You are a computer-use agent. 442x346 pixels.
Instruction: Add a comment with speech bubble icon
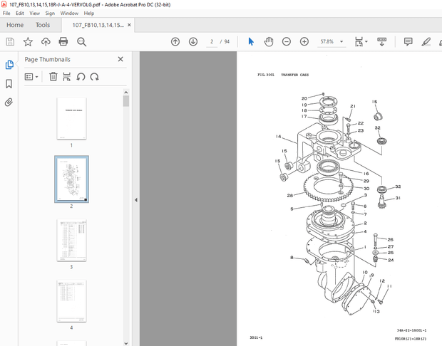pyautogui.click(x=408, y=42)
